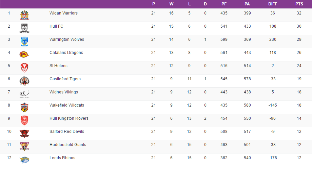Click the Leeds Rhinos team logo
This screenshot has height=170, width=313.
click(x=24, y=159)
